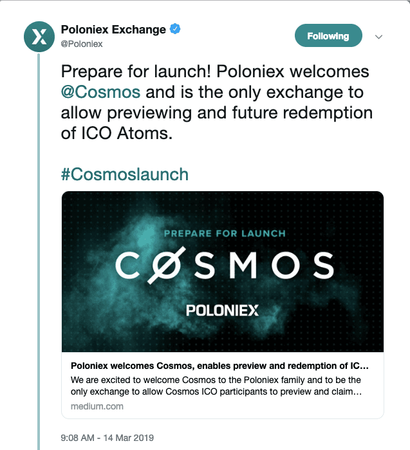Click the article description text on the card

[x=216, y=386]
